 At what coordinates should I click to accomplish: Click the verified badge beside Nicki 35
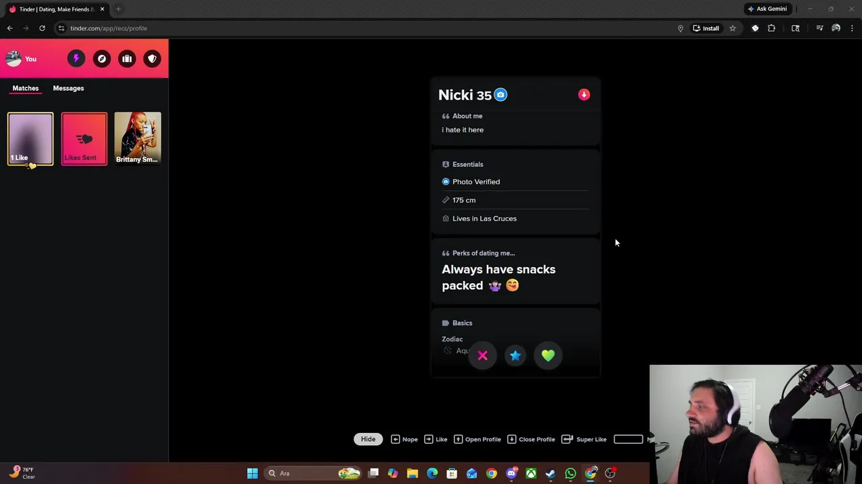point(500,95)
